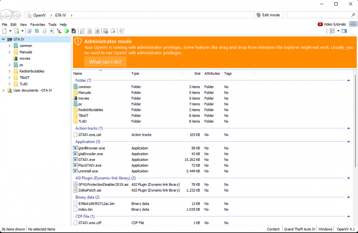
Task: Click the lined text document toolbar icon
Action: tap(90, 31)
